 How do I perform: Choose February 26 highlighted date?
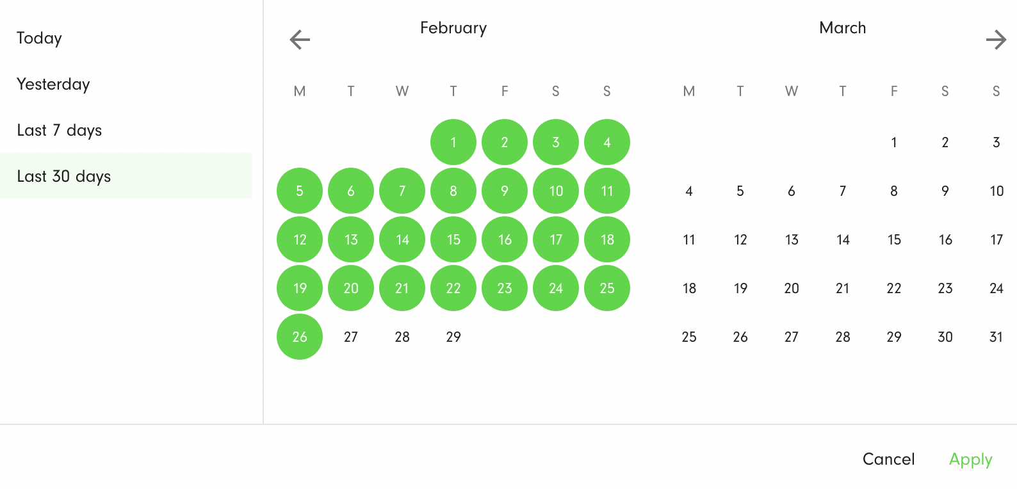[300, 337]
